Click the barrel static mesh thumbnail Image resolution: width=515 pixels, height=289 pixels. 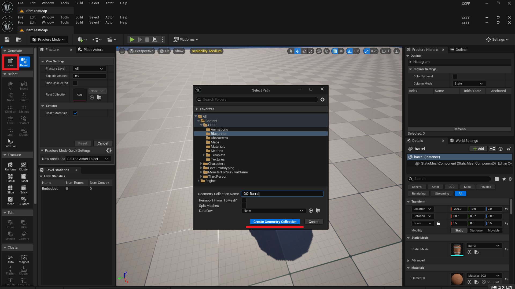point(457,249)
